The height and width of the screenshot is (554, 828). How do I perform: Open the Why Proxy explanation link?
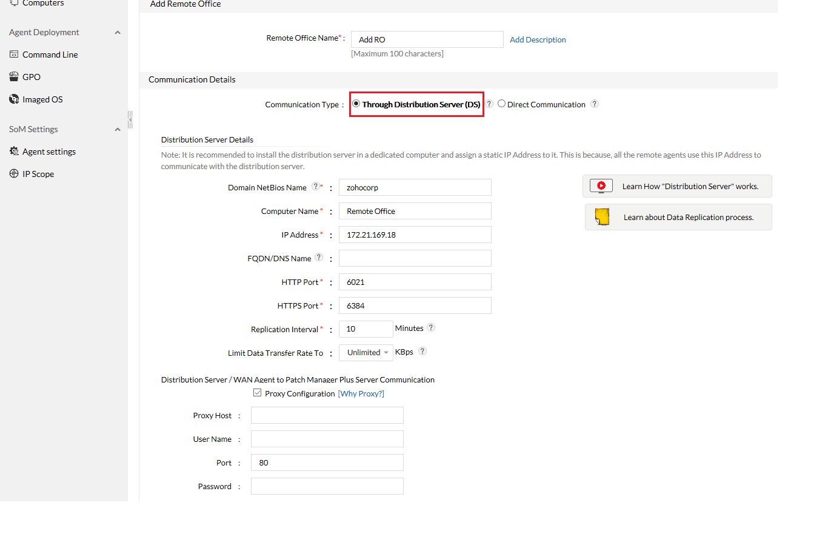pos(361,393)
